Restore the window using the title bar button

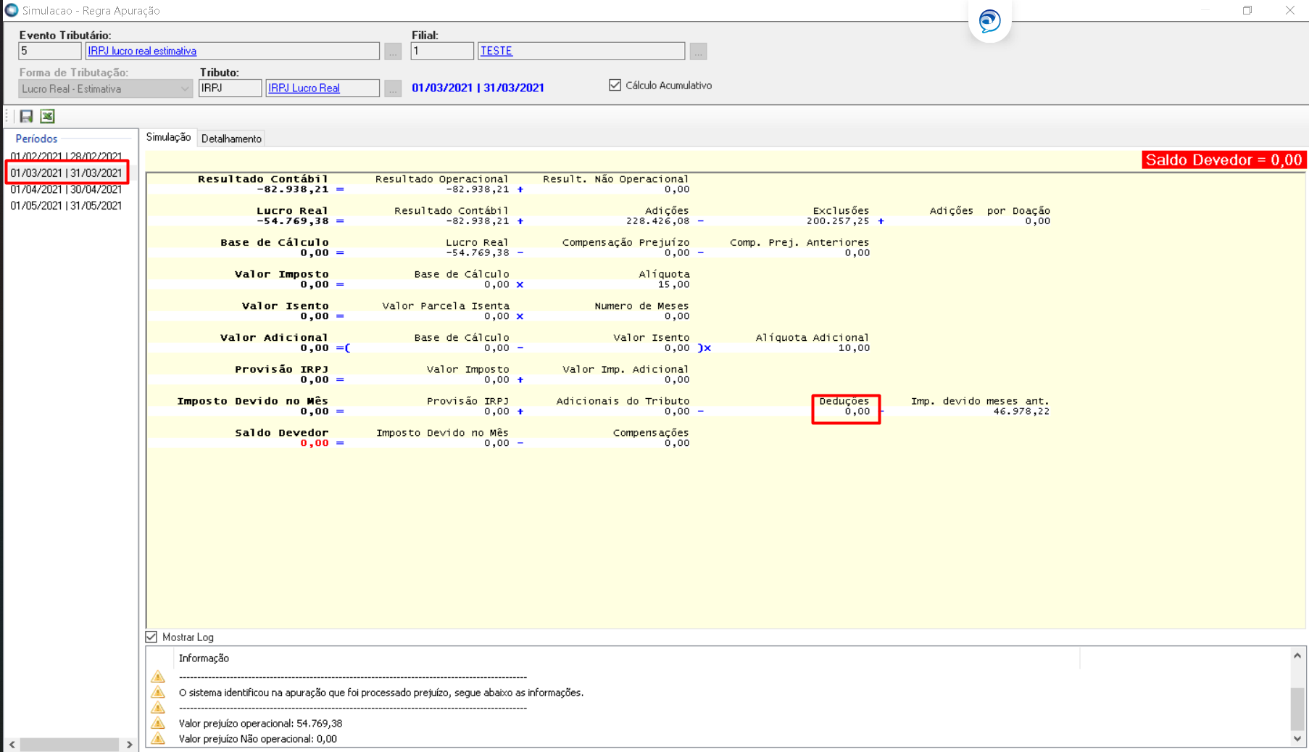[x=1247, y=10]
